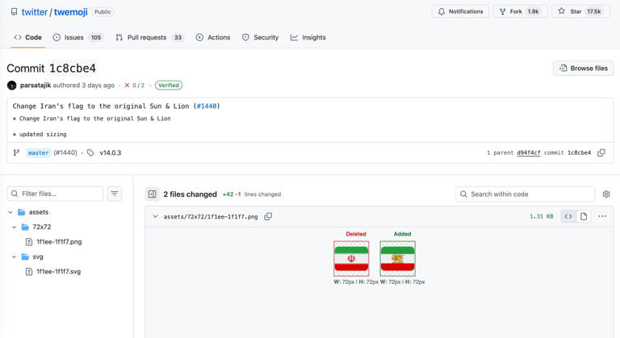Open diff settings gear icon

606,194
